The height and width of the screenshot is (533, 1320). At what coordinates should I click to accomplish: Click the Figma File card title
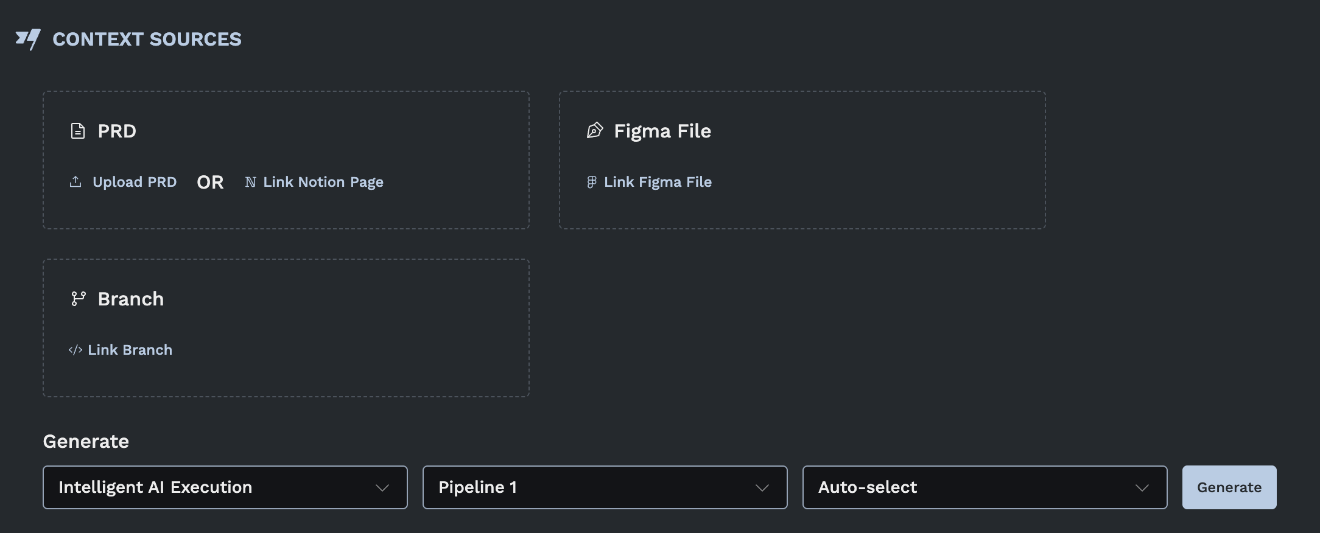[x=662, y=131]
